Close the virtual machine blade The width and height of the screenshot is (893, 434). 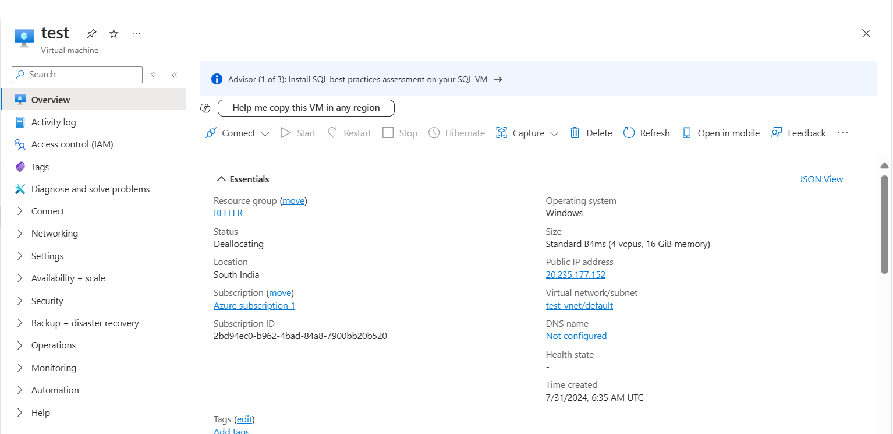pyautogui.click(x=866, y=33)
